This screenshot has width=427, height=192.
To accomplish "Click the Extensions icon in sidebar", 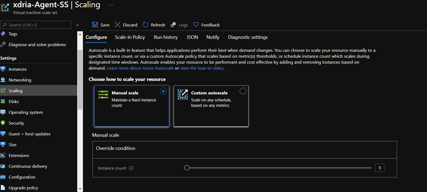I will 3,155.
